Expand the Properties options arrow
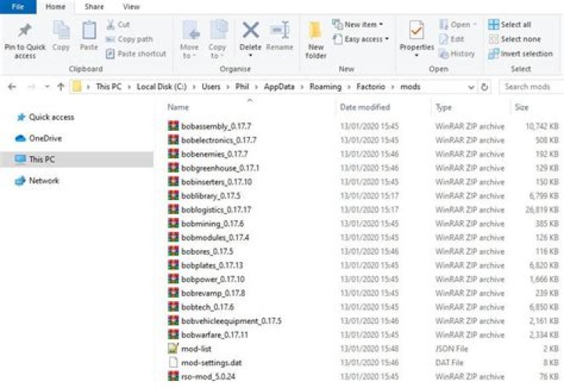 tap(416, 56)
